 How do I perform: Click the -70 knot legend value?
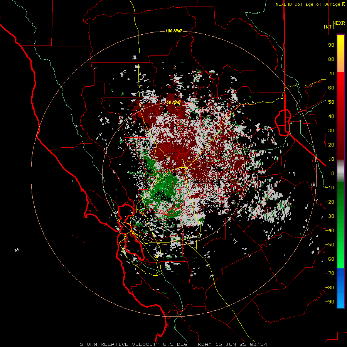pyautogui.click(x=330, y=273)
